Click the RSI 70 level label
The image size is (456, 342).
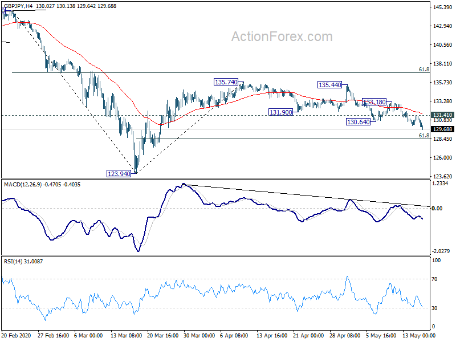pos(434,279)
